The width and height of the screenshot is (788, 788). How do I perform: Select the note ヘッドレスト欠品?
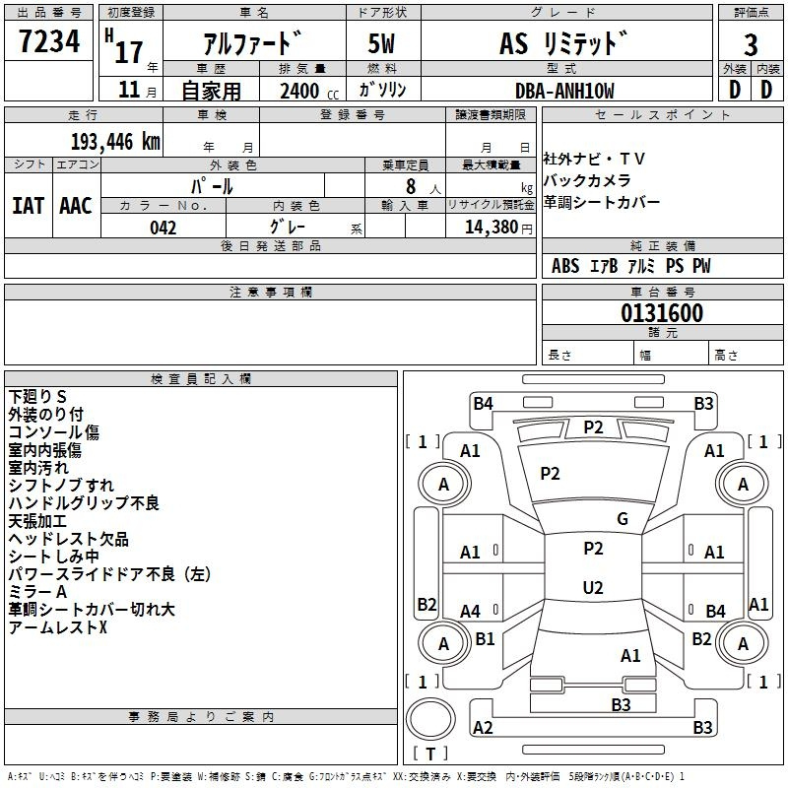point(68,539)
